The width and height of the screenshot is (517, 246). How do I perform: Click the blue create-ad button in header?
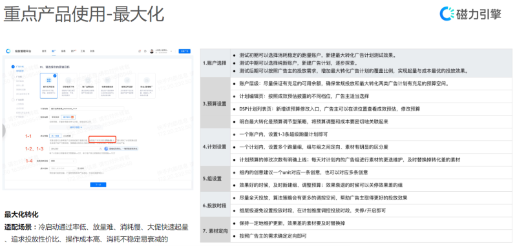(x=185, y=51)
